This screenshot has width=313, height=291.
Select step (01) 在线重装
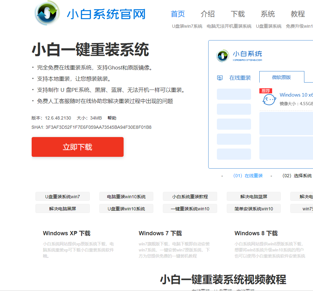coord(248,176)
